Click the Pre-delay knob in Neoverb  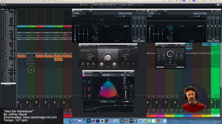coord(126,86)
